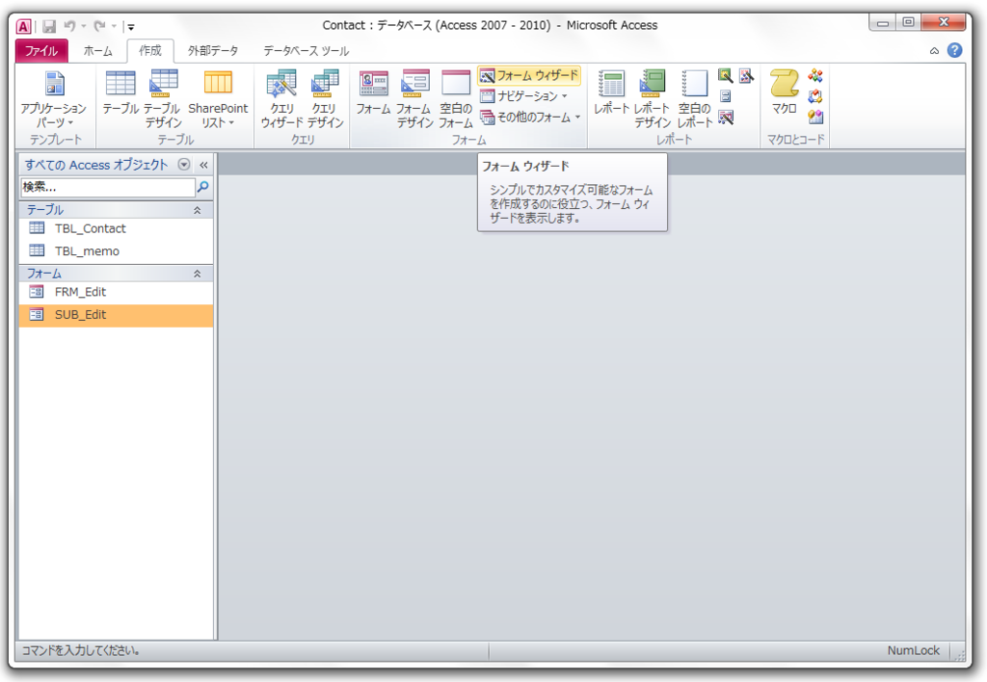Open the Application Parts gallery
Viewport: 987px width, 682px height.
(x=54, y=99)
